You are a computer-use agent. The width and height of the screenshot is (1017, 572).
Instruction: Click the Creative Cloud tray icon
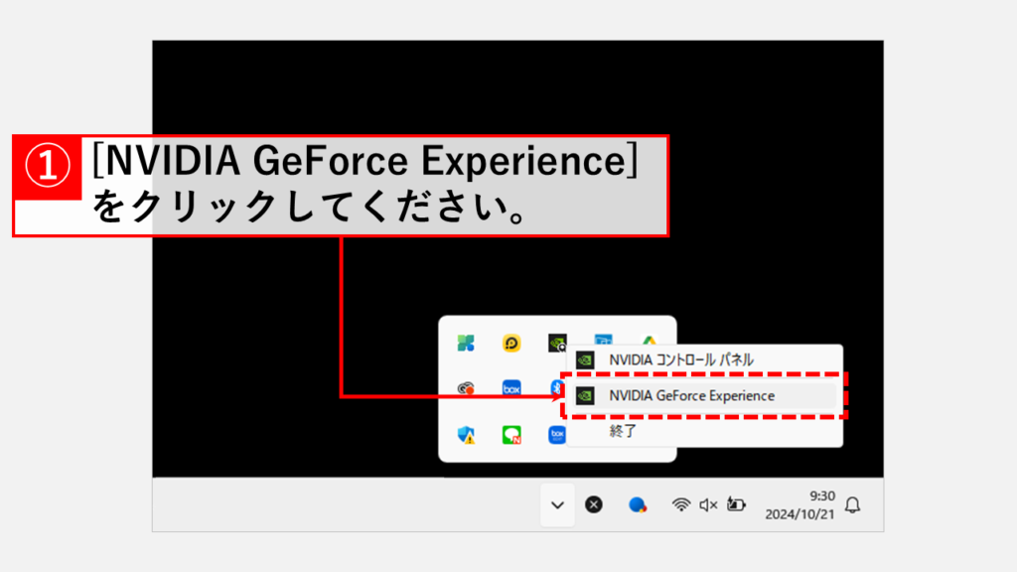click(x=465, y=388)
